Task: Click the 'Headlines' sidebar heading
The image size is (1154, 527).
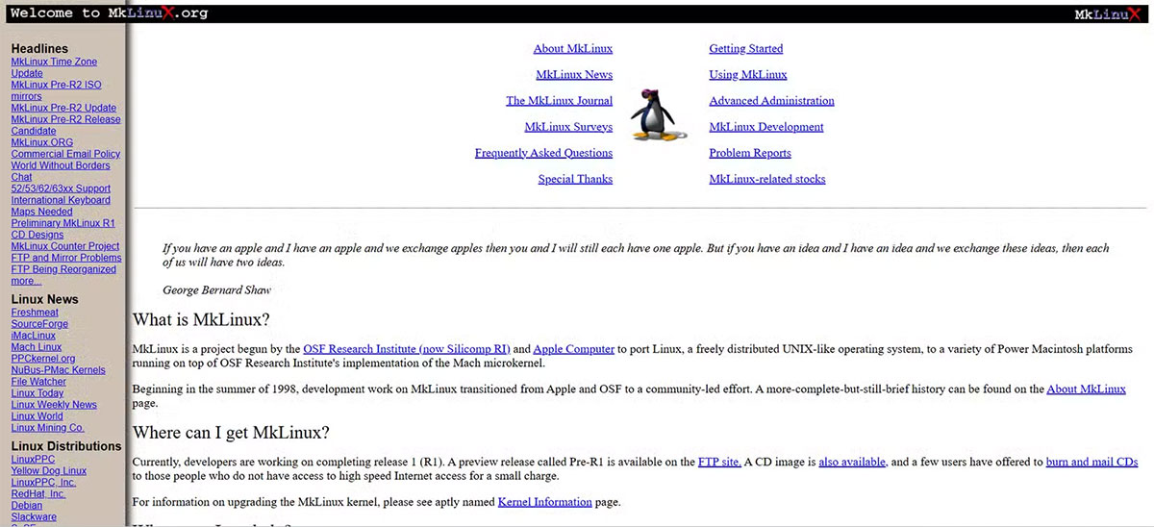Action: click(39, 49)
